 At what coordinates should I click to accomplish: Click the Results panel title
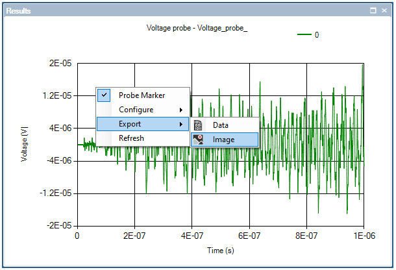tap(18, 10)
